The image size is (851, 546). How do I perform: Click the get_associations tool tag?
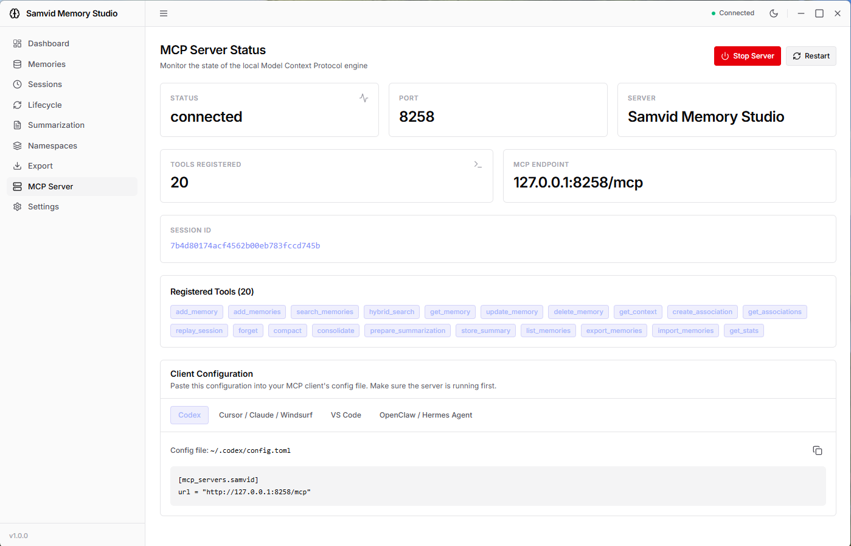(775, 312)
